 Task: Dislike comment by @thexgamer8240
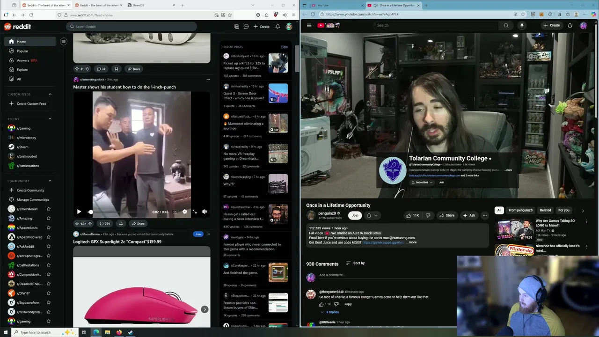336,304
